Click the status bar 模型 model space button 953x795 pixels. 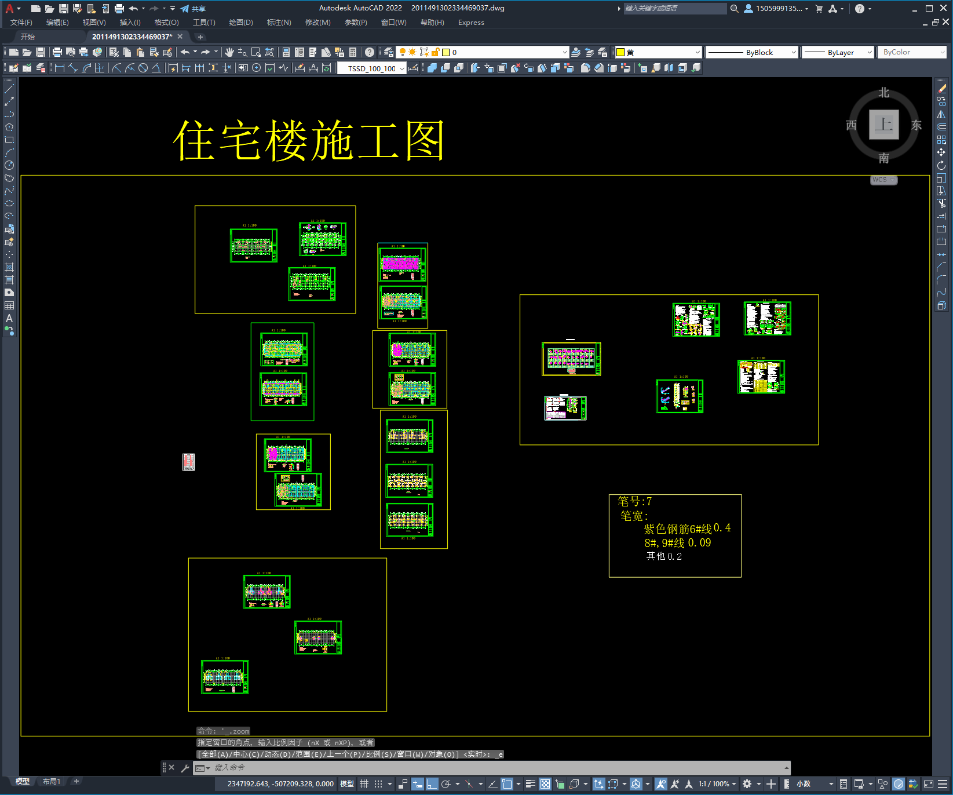[347, 784]
